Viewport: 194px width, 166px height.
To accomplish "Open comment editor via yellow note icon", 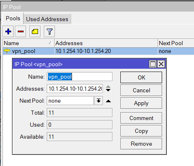I will point(35,31).
